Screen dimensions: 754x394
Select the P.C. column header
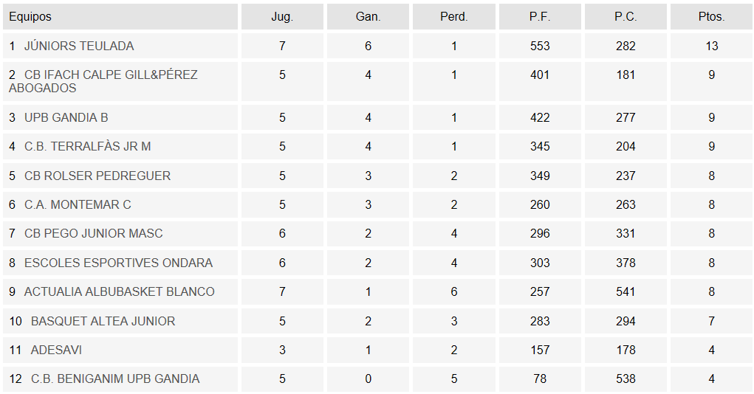click(x=626, y=17)
